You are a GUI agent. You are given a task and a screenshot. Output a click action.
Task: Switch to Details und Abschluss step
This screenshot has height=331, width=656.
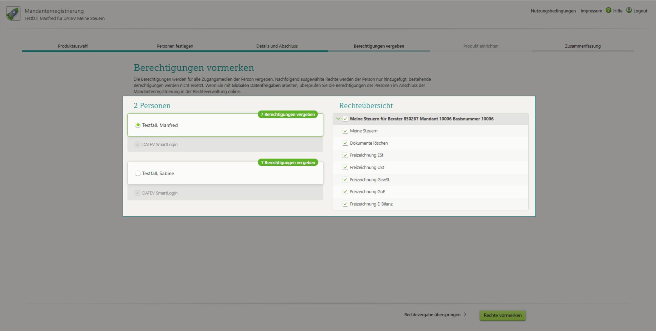click(277, 46)
